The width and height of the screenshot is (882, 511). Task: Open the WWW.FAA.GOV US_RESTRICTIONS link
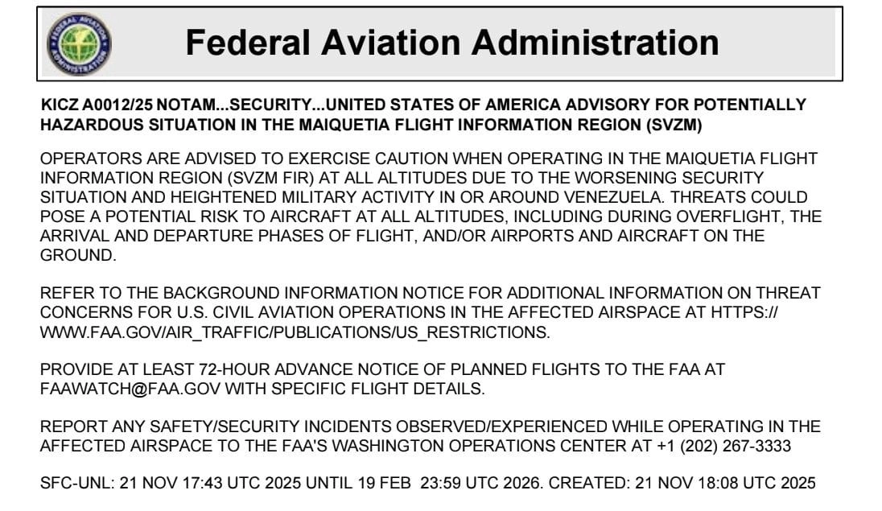(x=295, y=332)
